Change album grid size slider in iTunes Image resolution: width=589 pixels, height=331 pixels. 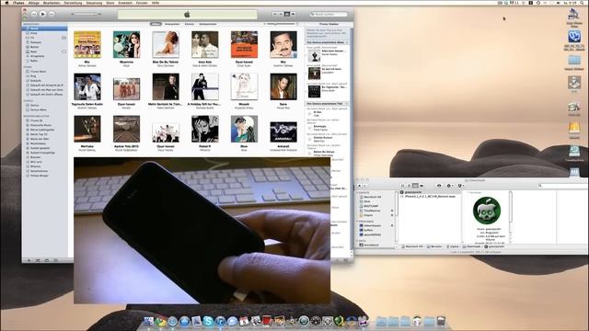281,24
